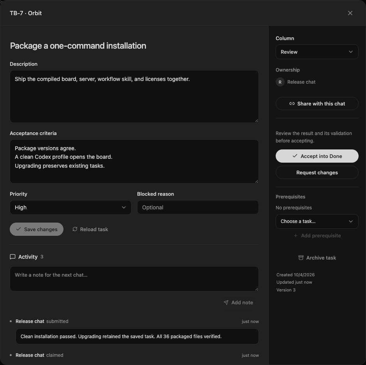Focus the note field for next chat
The height and width of the screenshot is (365, 366).
pyautogui.click(x=134, y=279)
